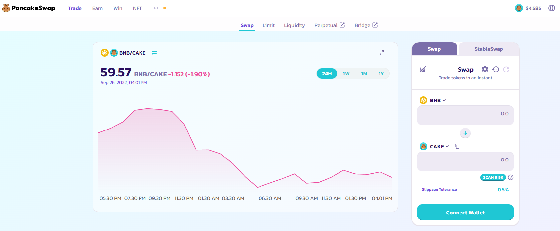Viewport: 560px width, 231px height.
Task: Click the Slippage Tolerance label
Action: point(439,189)
